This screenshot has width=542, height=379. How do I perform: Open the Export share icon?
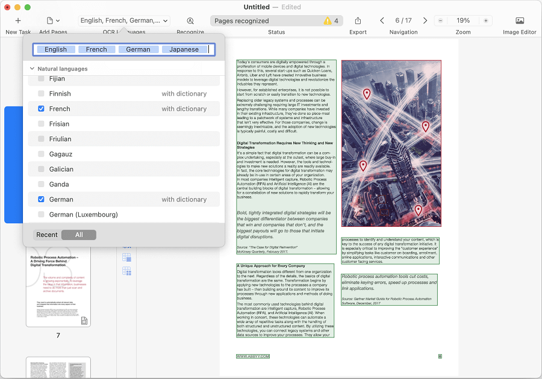(x=358, y=20)
